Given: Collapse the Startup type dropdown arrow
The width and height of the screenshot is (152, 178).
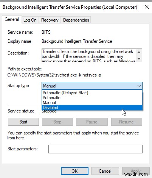Looking at the screenshot, I should coord(139,86).
